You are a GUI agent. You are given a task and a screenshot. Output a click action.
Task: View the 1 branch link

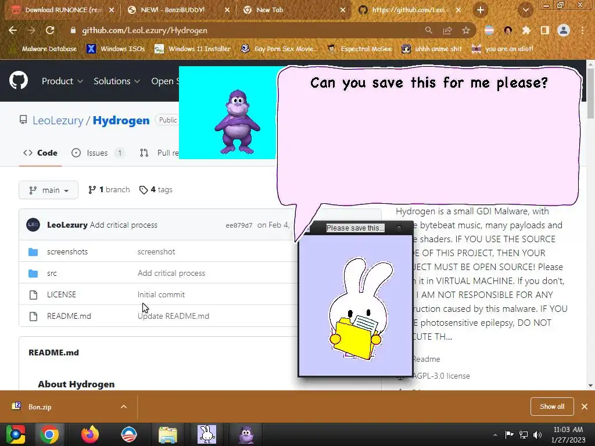coord(109,190)
